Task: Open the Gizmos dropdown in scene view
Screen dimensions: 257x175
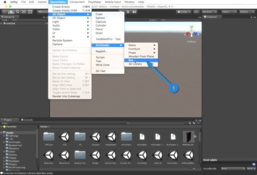Action: 154,20
